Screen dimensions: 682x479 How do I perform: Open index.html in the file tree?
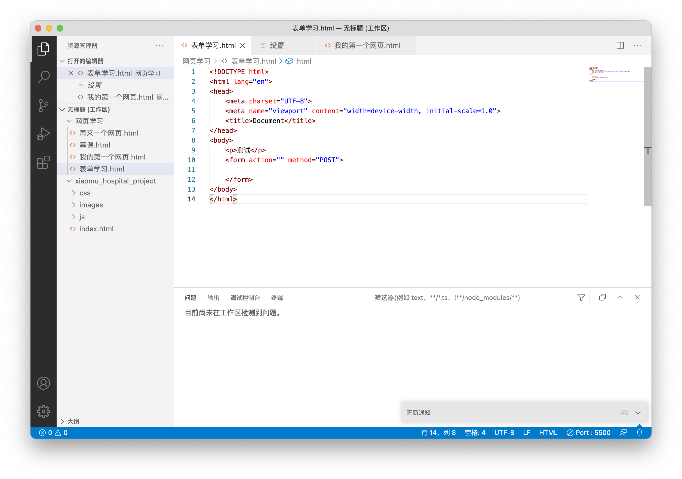click(115, 229)
